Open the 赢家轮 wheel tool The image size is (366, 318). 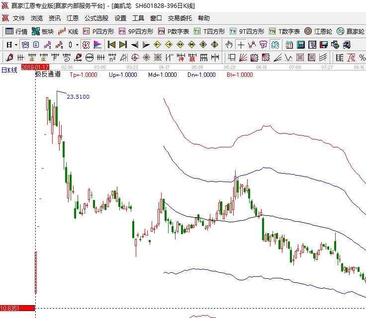click(351, 31)
